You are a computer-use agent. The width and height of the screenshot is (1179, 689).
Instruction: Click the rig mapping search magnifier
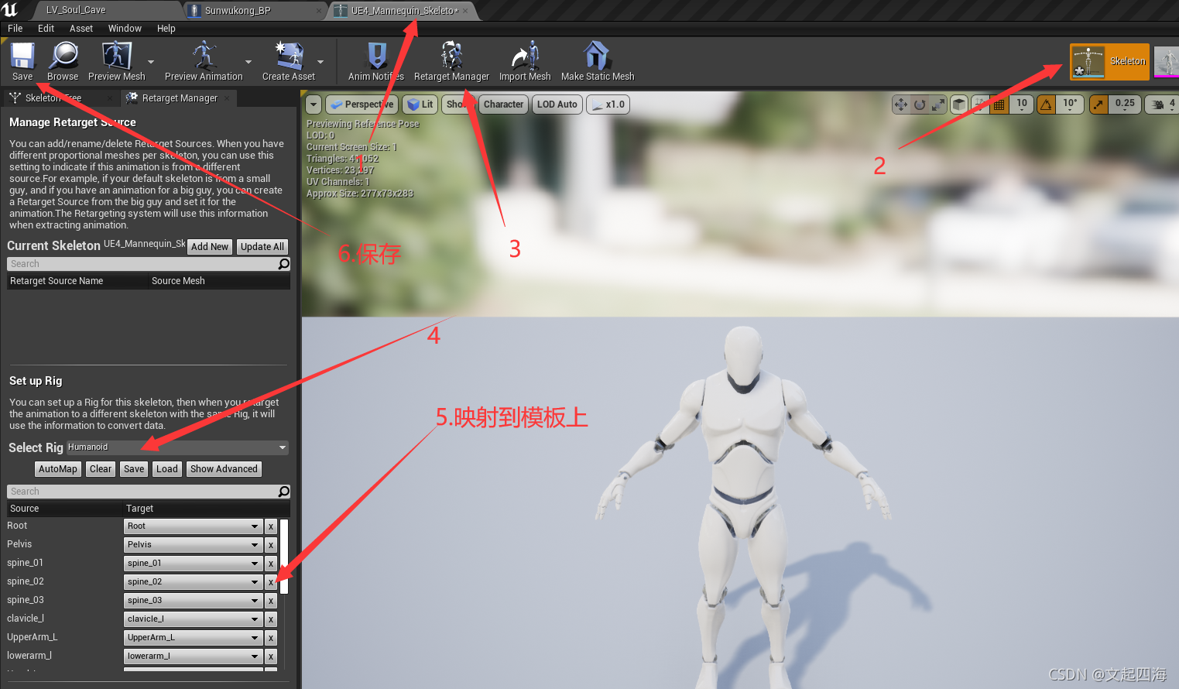pyautogui.click(x=284, y=492)
